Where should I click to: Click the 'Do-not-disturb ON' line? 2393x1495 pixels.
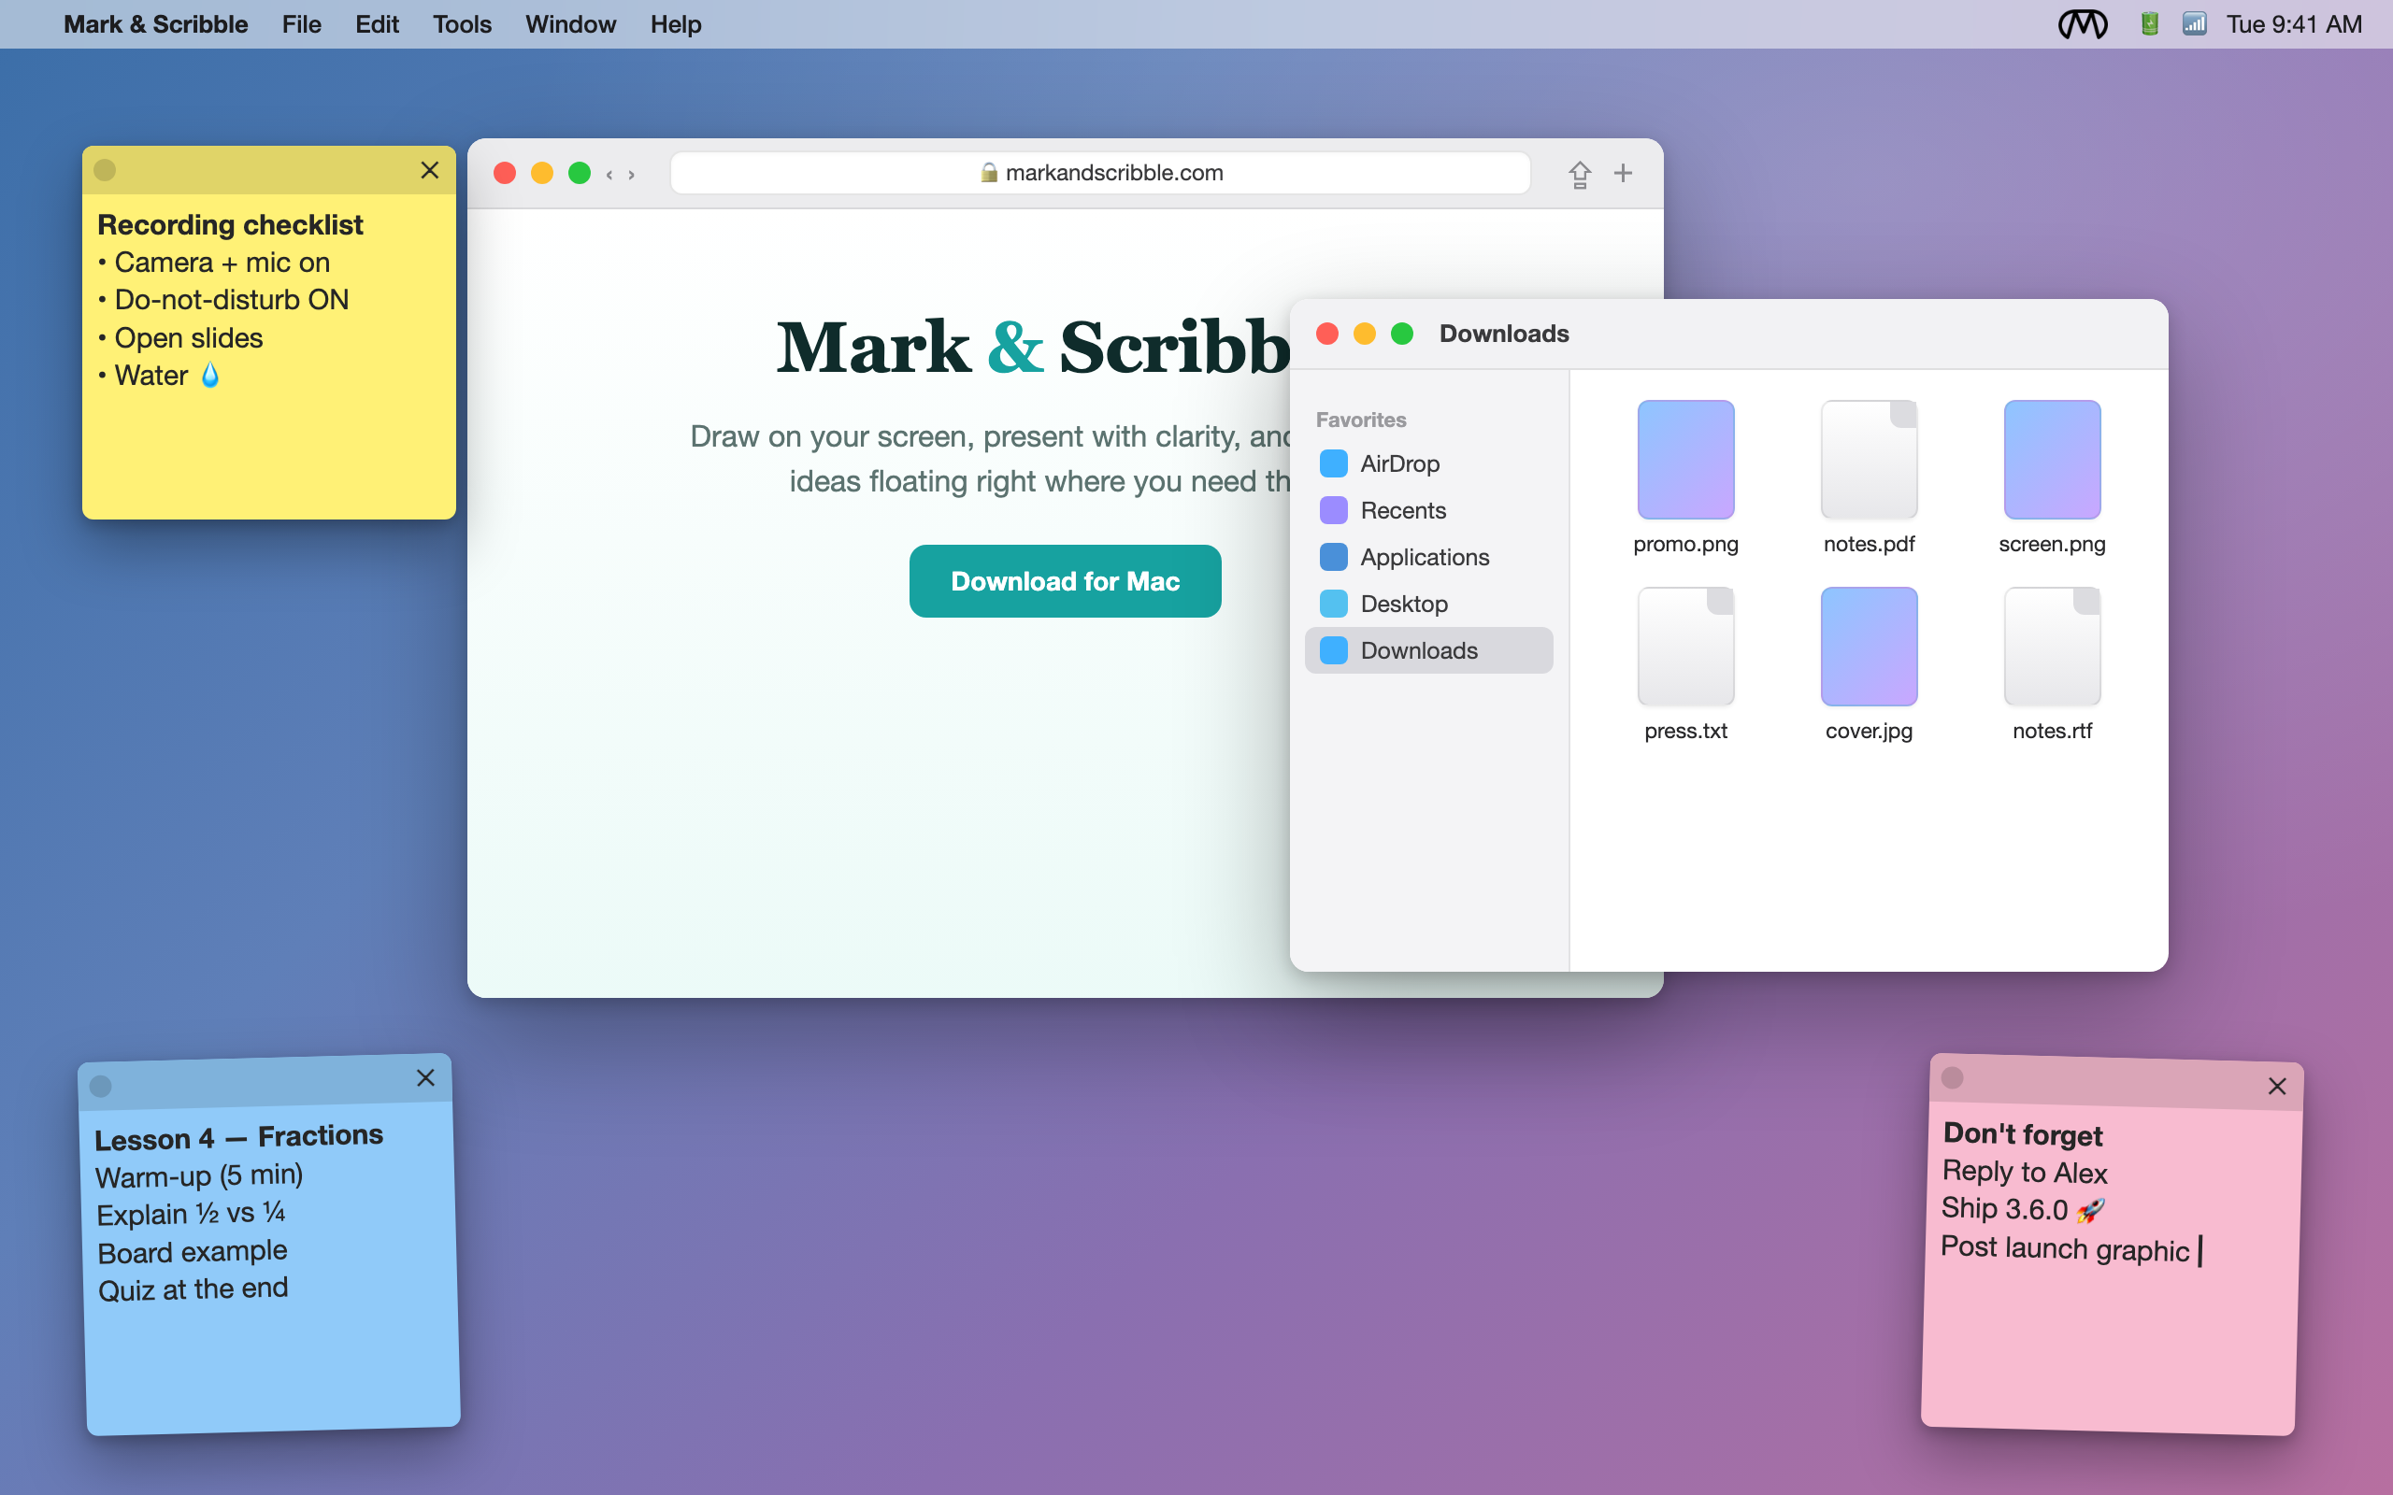[223, 300]
